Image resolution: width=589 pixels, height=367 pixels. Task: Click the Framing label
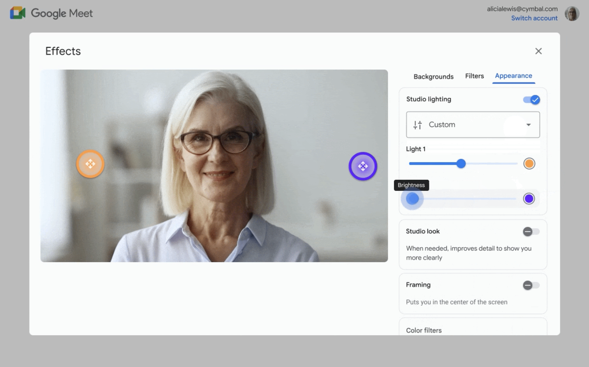pos(418,285)
